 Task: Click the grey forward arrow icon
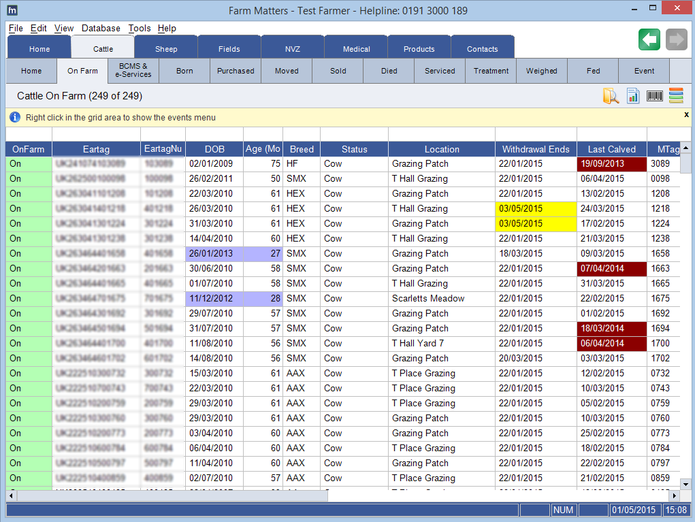click(x=675, y=39)
